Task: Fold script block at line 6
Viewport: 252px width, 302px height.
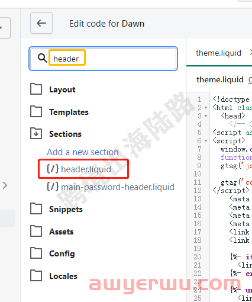Action: click(206, 141)
